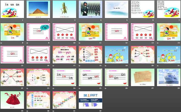
Task: Select the title slide with airplane and 'in un ün'
Action: pyautogui.click(x=12, y=9)
